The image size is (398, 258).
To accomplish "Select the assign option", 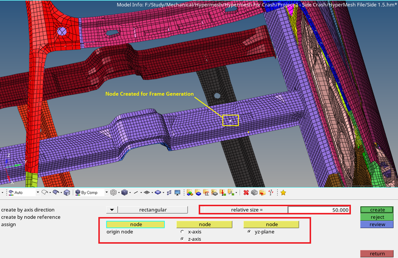I will [8, 224].
